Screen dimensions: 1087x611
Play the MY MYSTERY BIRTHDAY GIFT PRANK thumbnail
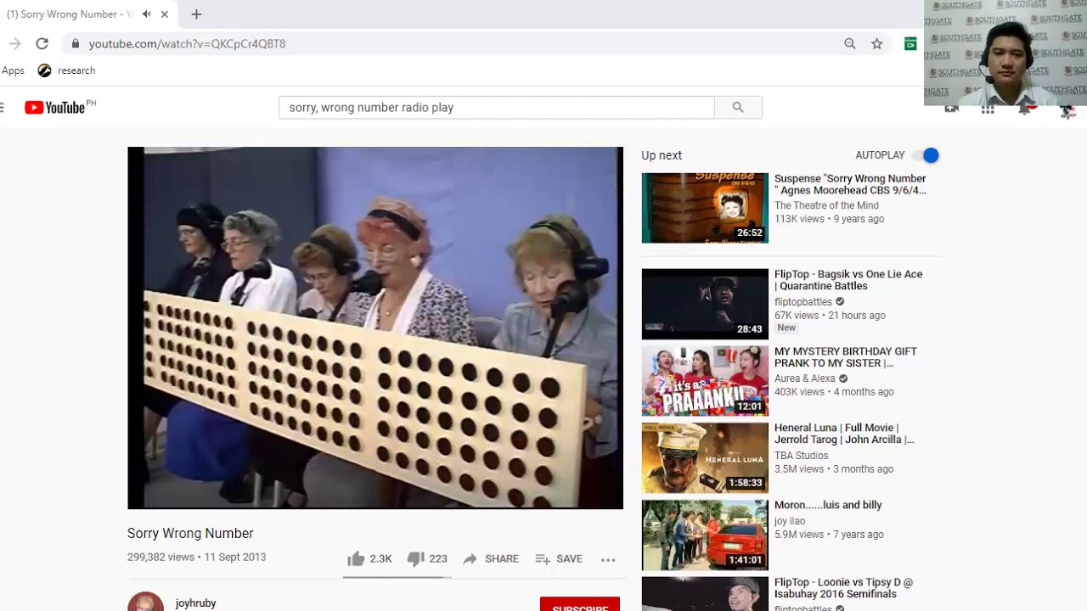pyautogui.click(x=705, y=381)
